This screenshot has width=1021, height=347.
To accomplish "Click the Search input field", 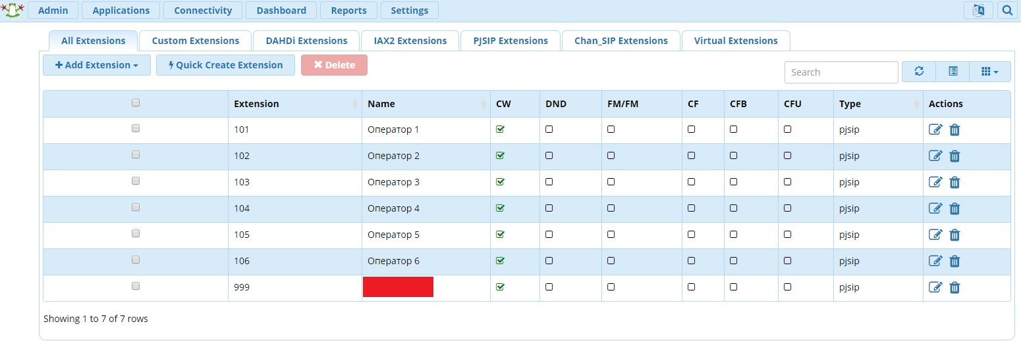I will point(841,72).
